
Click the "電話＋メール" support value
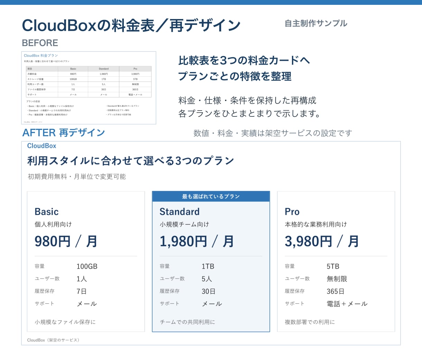[347, 304]
